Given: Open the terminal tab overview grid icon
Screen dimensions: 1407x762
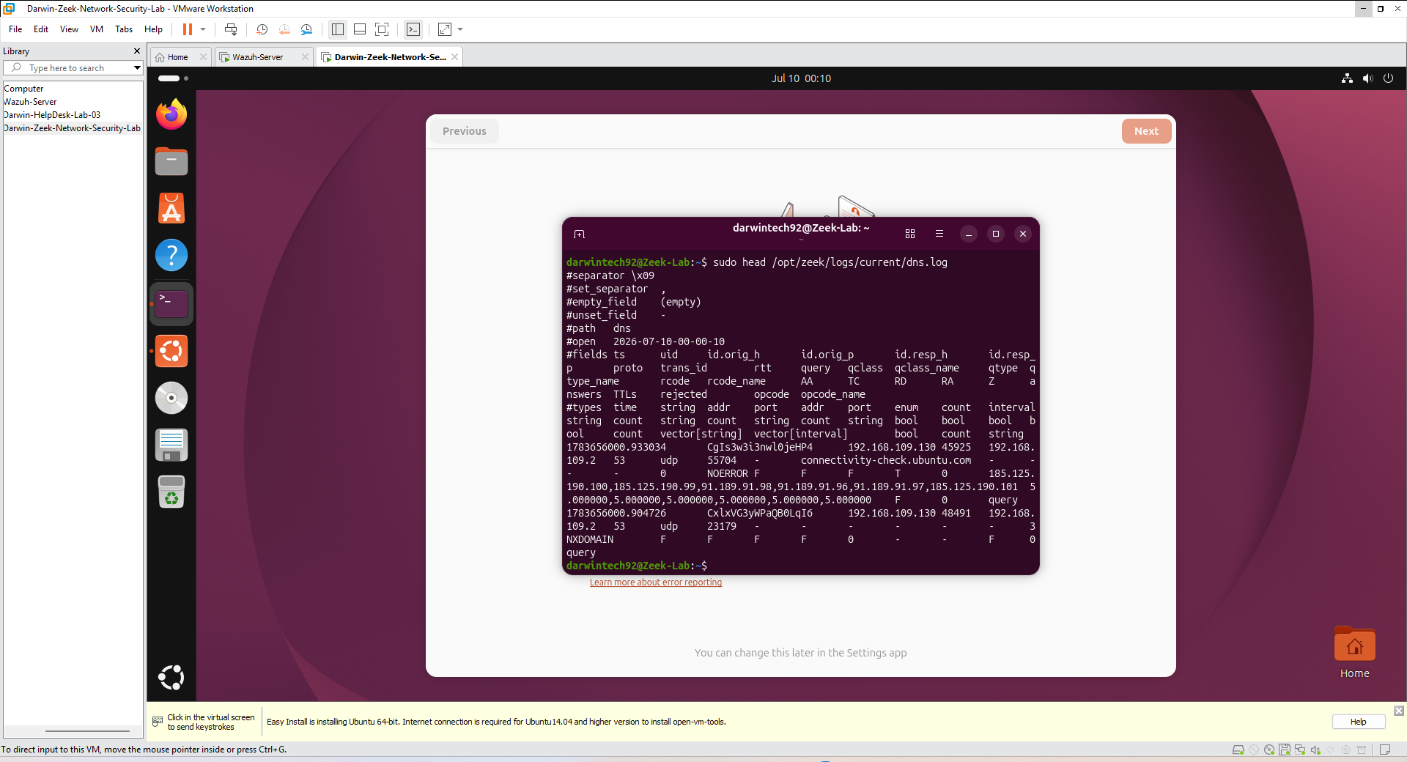Looking at the screenshot, I should coord(910,234).
